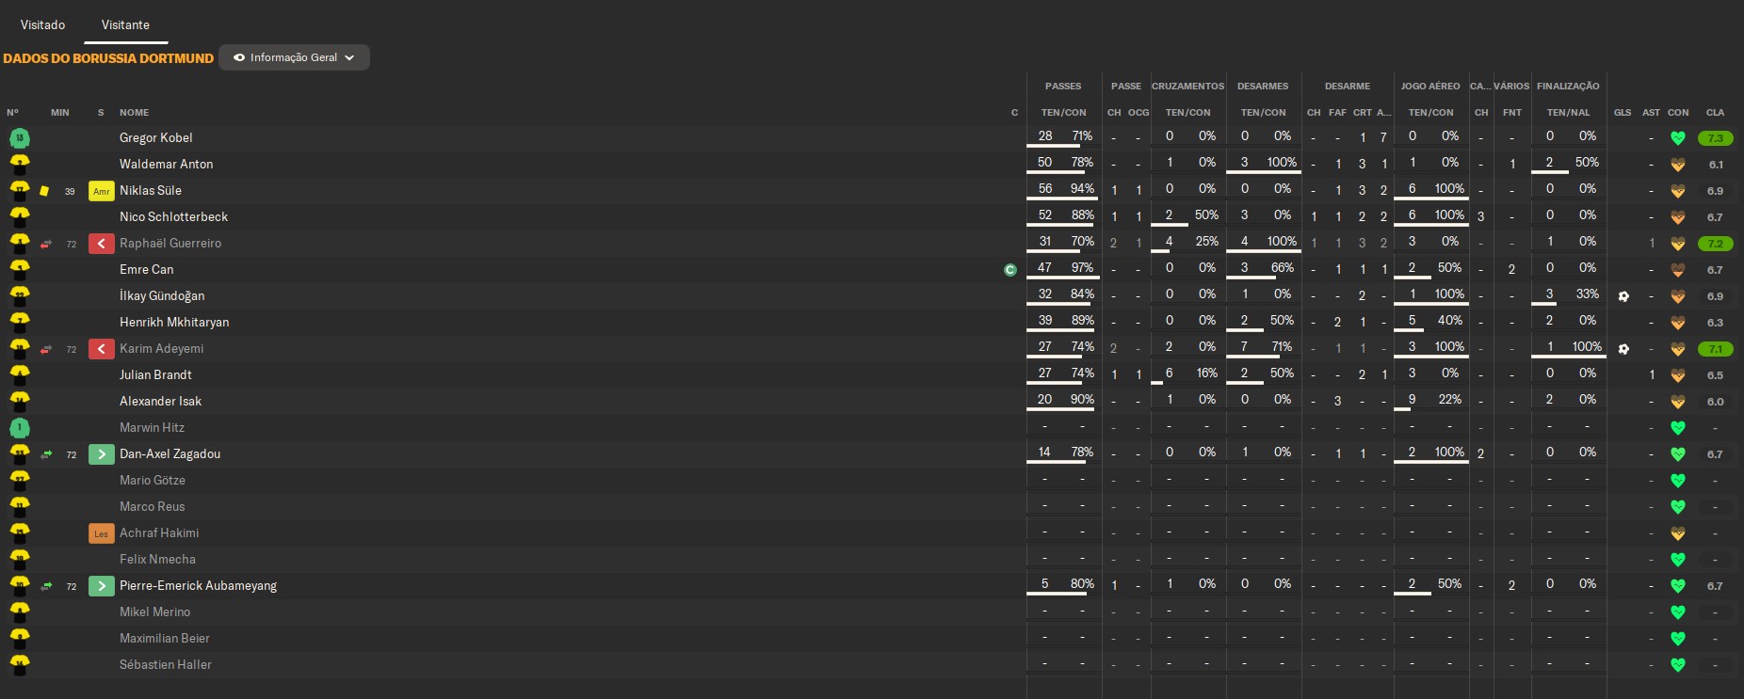Sort by the FINALIZAÇÃO column header
This screenshot has height=699, width=1744.
1568,87
